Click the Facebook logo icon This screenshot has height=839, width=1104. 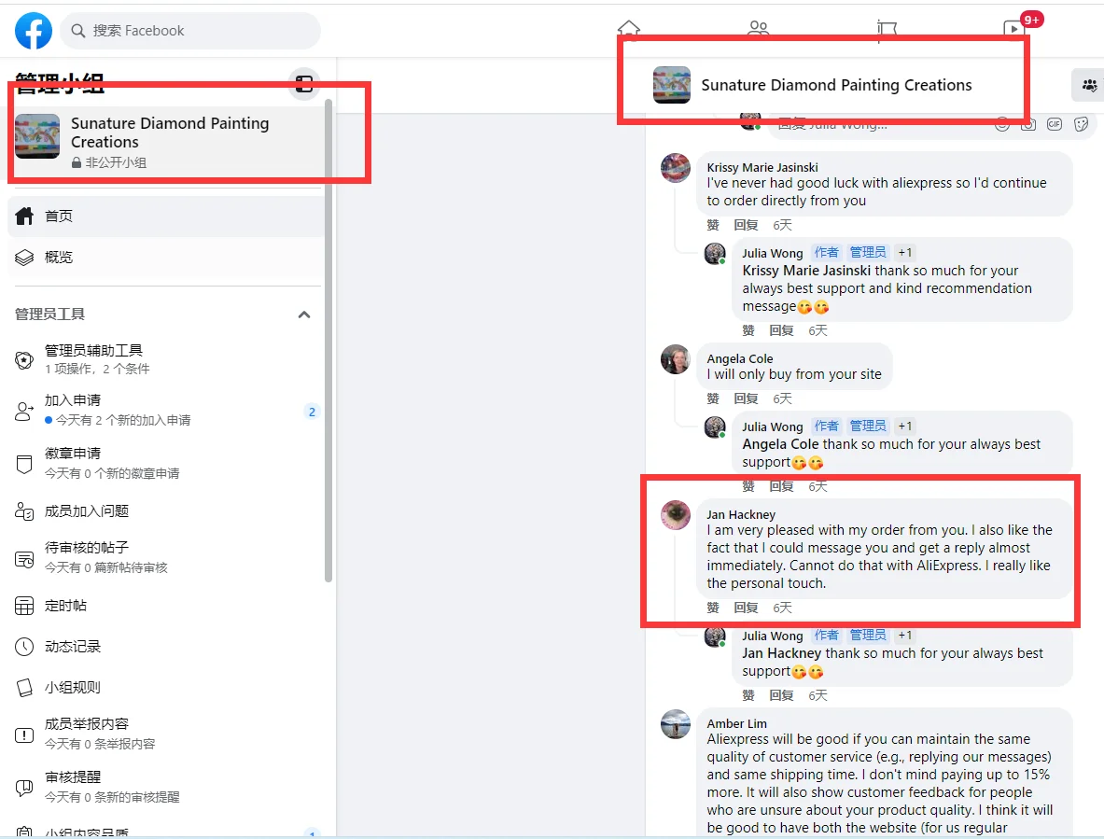point(33,31)
